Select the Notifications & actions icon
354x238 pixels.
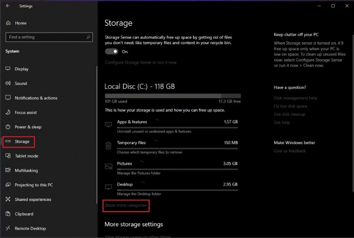click(x=8, y=98)
